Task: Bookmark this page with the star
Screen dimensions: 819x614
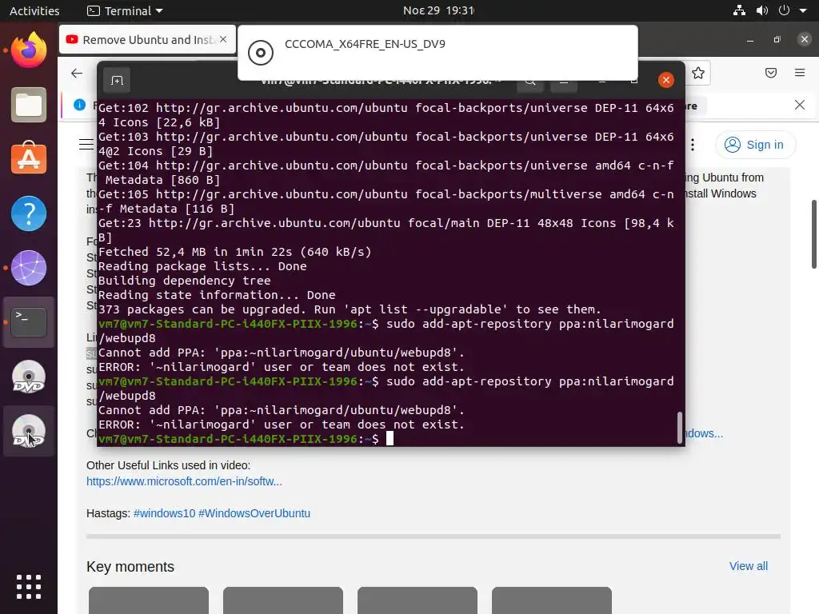Action: pos(697,73)
